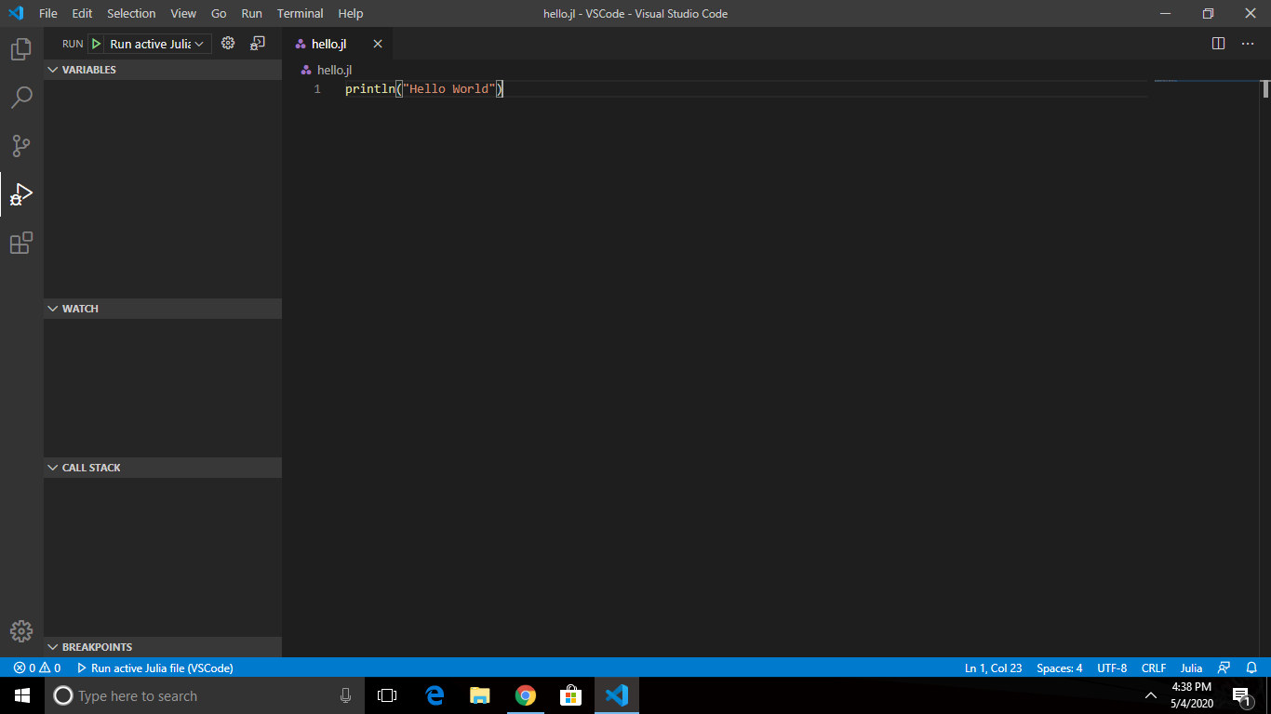Open Windows Start menu
The image size is (1271, 714).
[22, 695]
